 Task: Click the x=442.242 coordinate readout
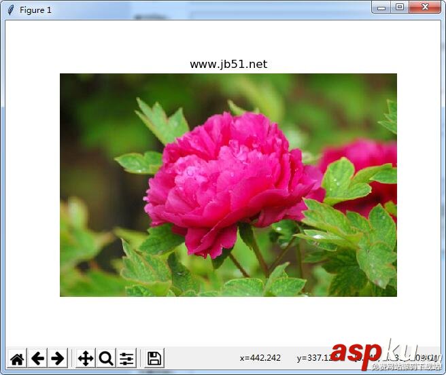click(x=260, y=358)
